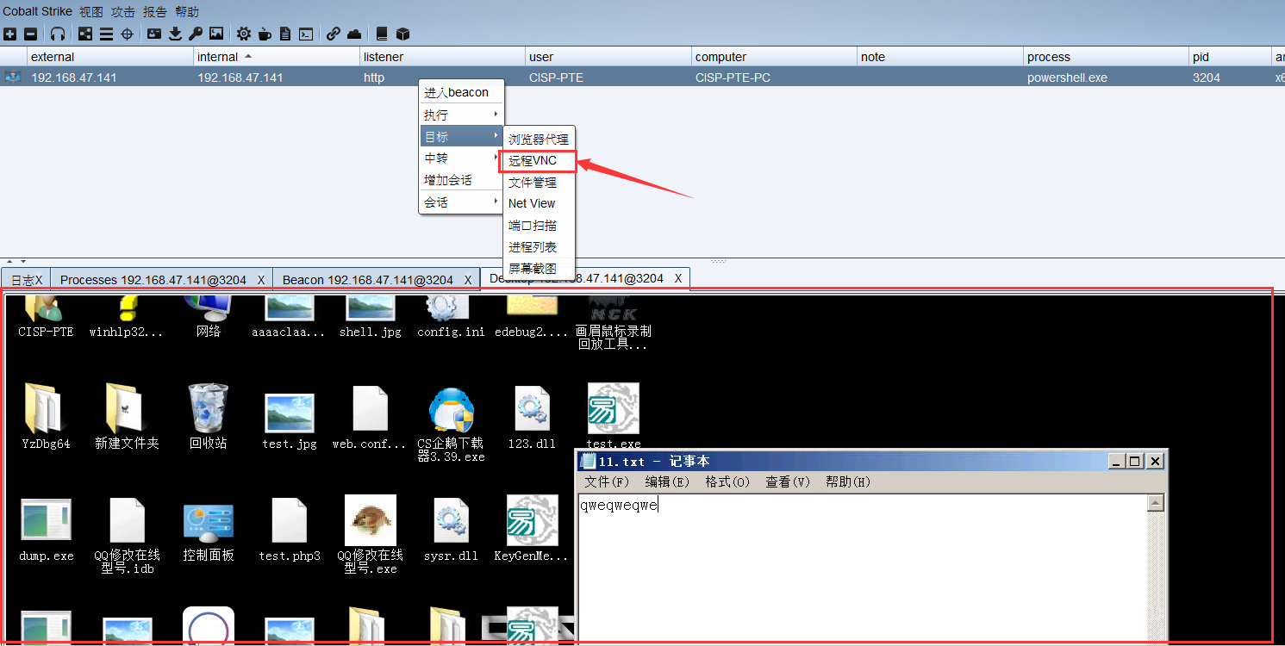Click the cloud Manage web server icon
This screenshot has height=646, width=1285.
click(354, 34)
